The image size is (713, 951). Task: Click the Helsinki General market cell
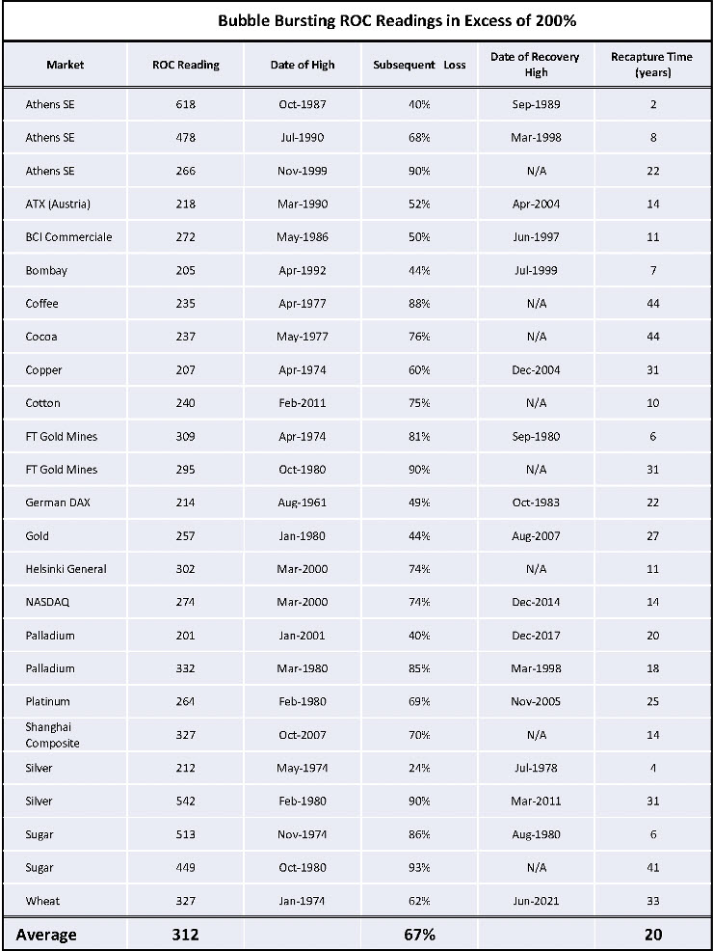click(66, 569)
